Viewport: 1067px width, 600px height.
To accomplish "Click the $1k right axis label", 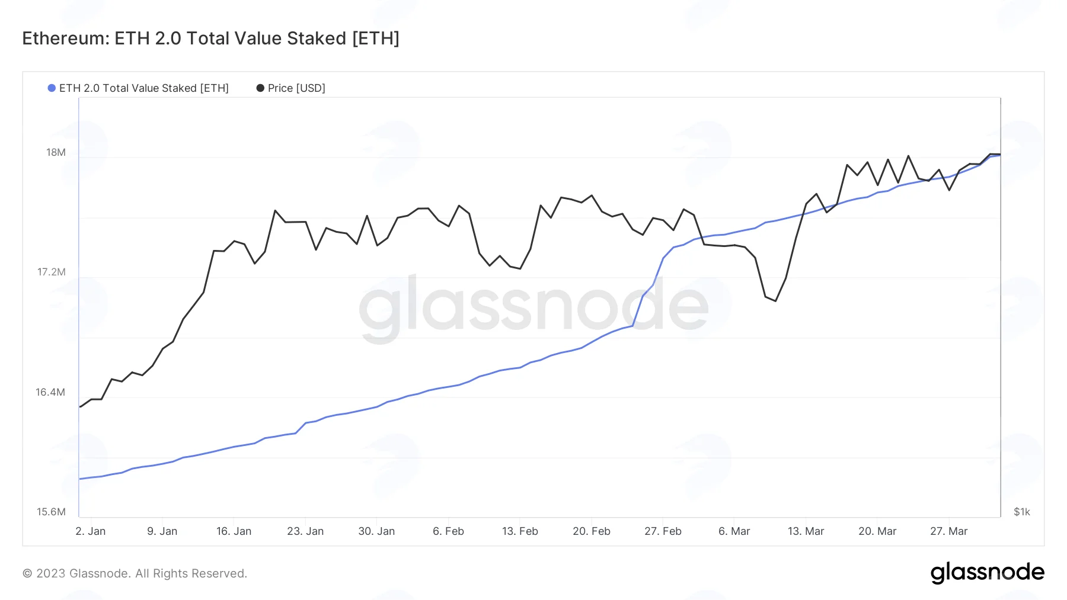I will (x=1022, y=512).
